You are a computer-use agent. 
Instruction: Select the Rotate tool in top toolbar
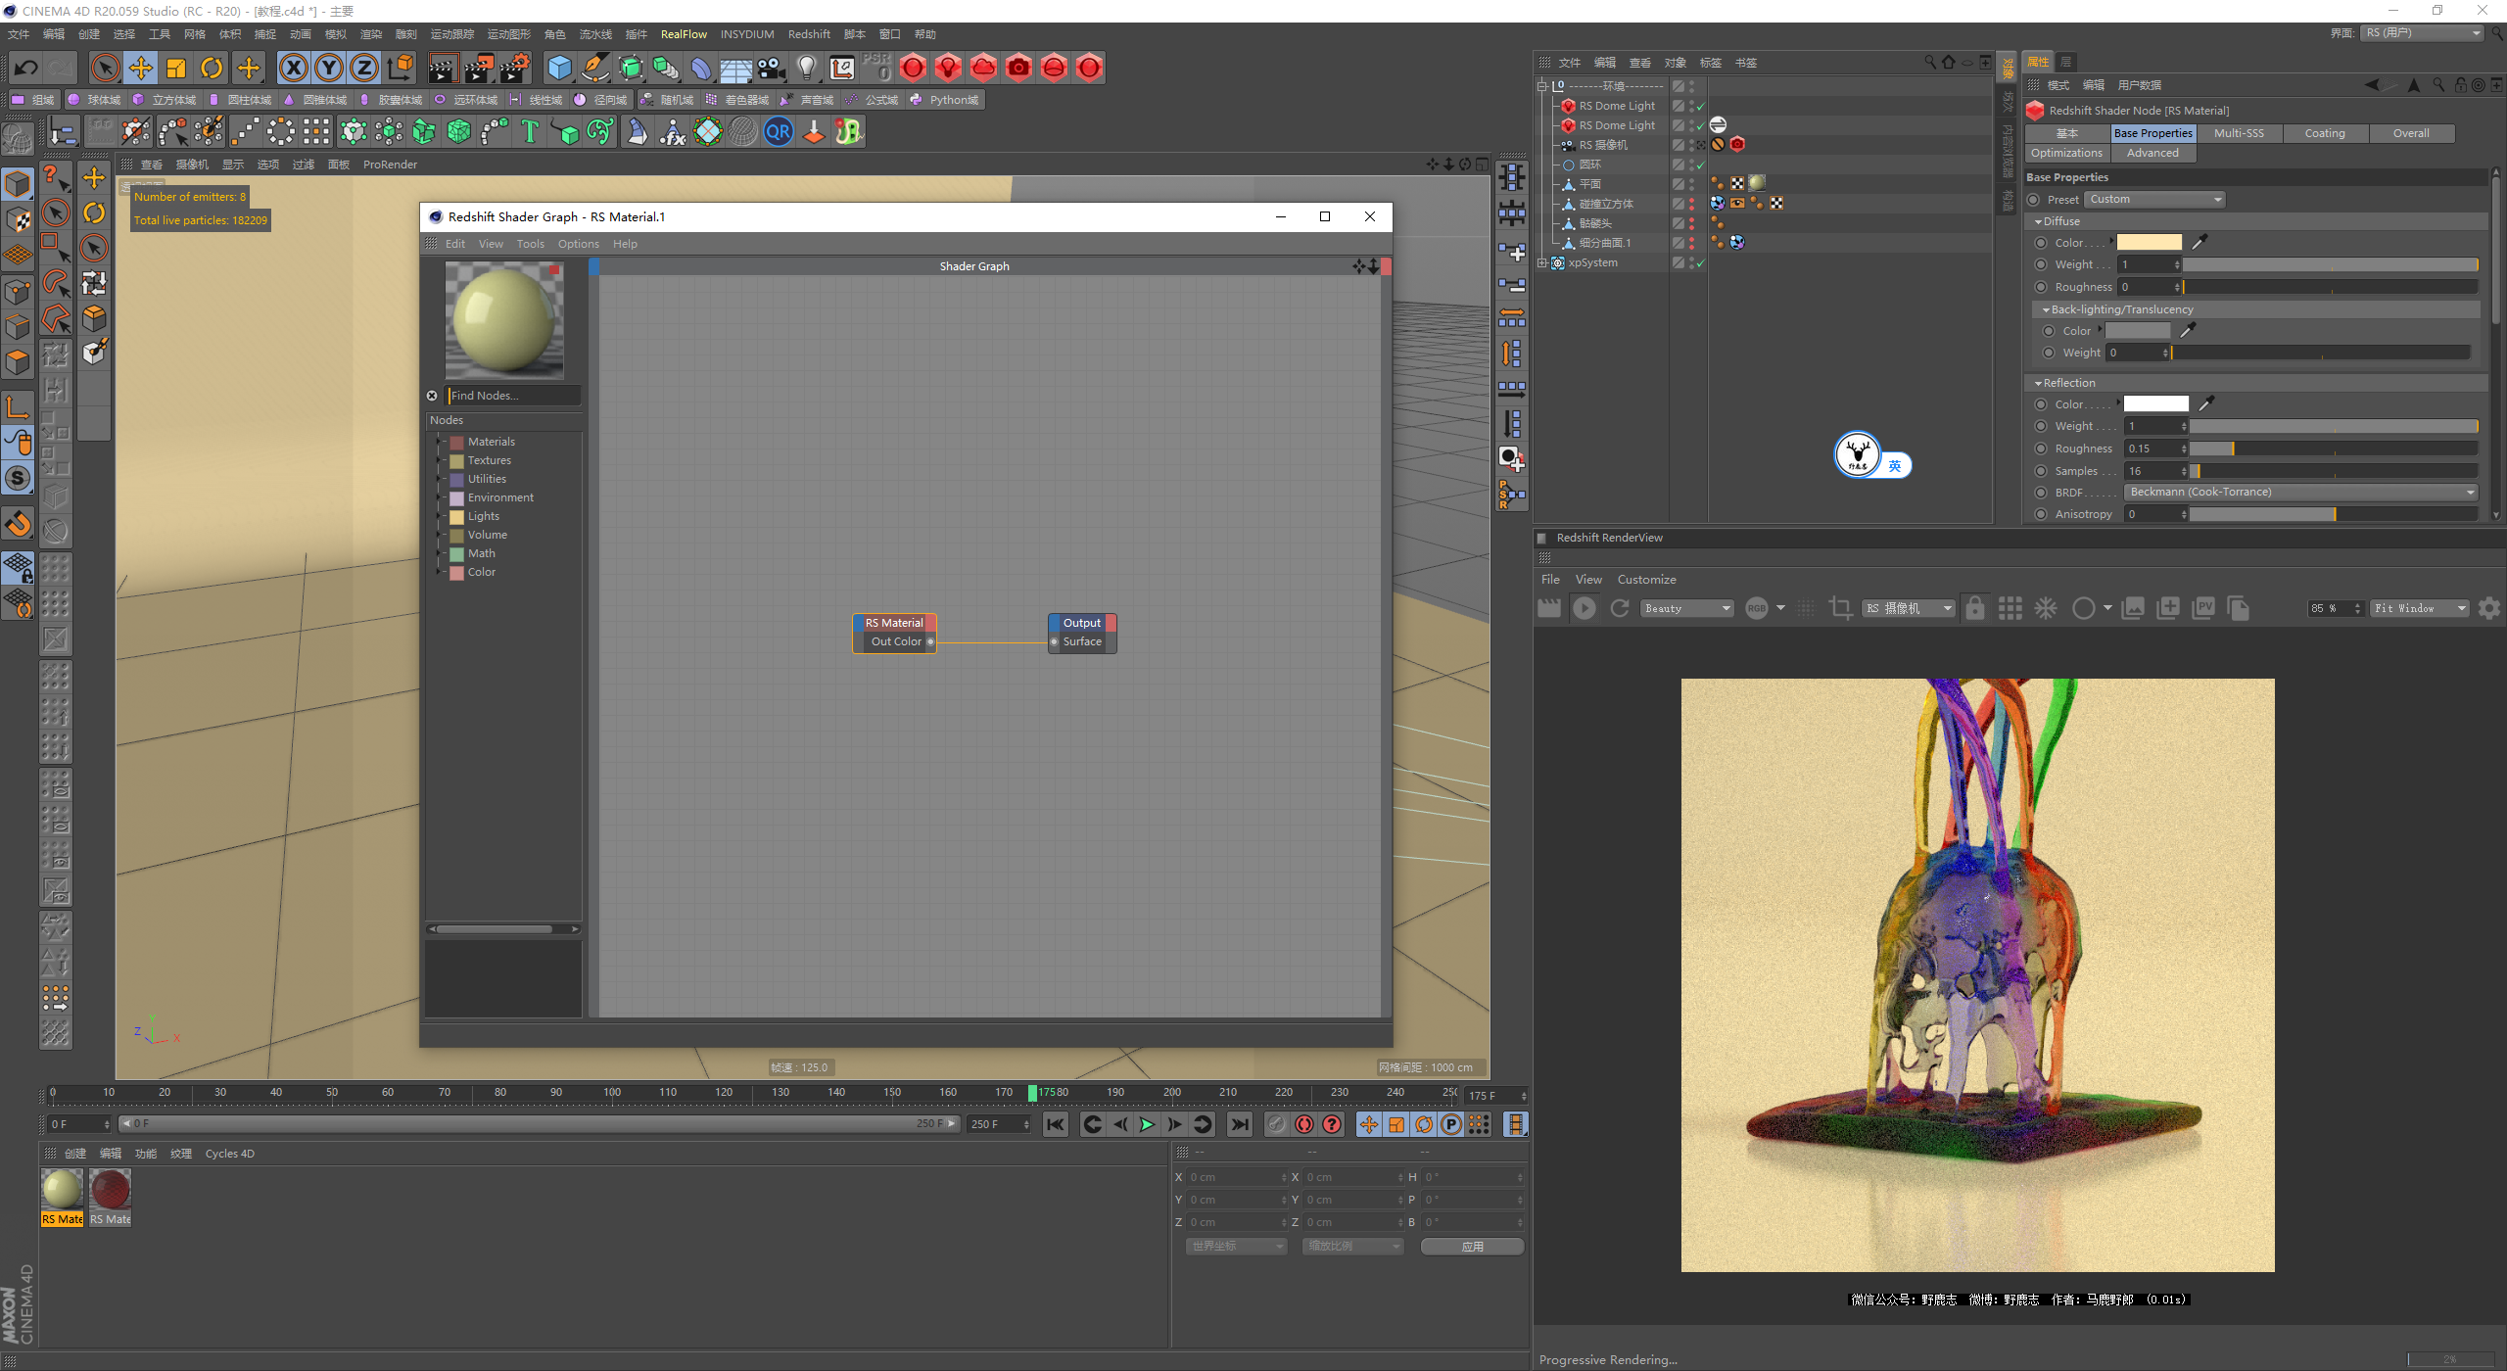[212, 68]
